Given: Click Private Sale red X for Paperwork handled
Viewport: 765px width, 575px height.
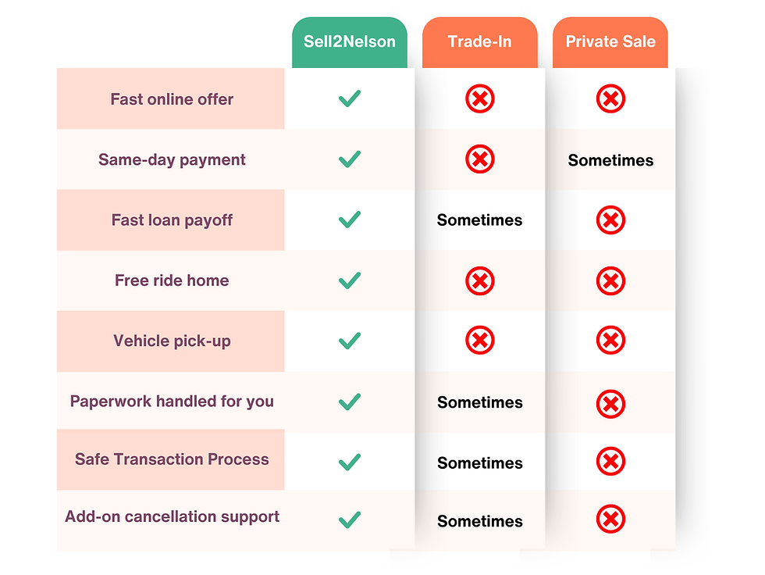Looking at the screenshot, I should pos(610,403).
